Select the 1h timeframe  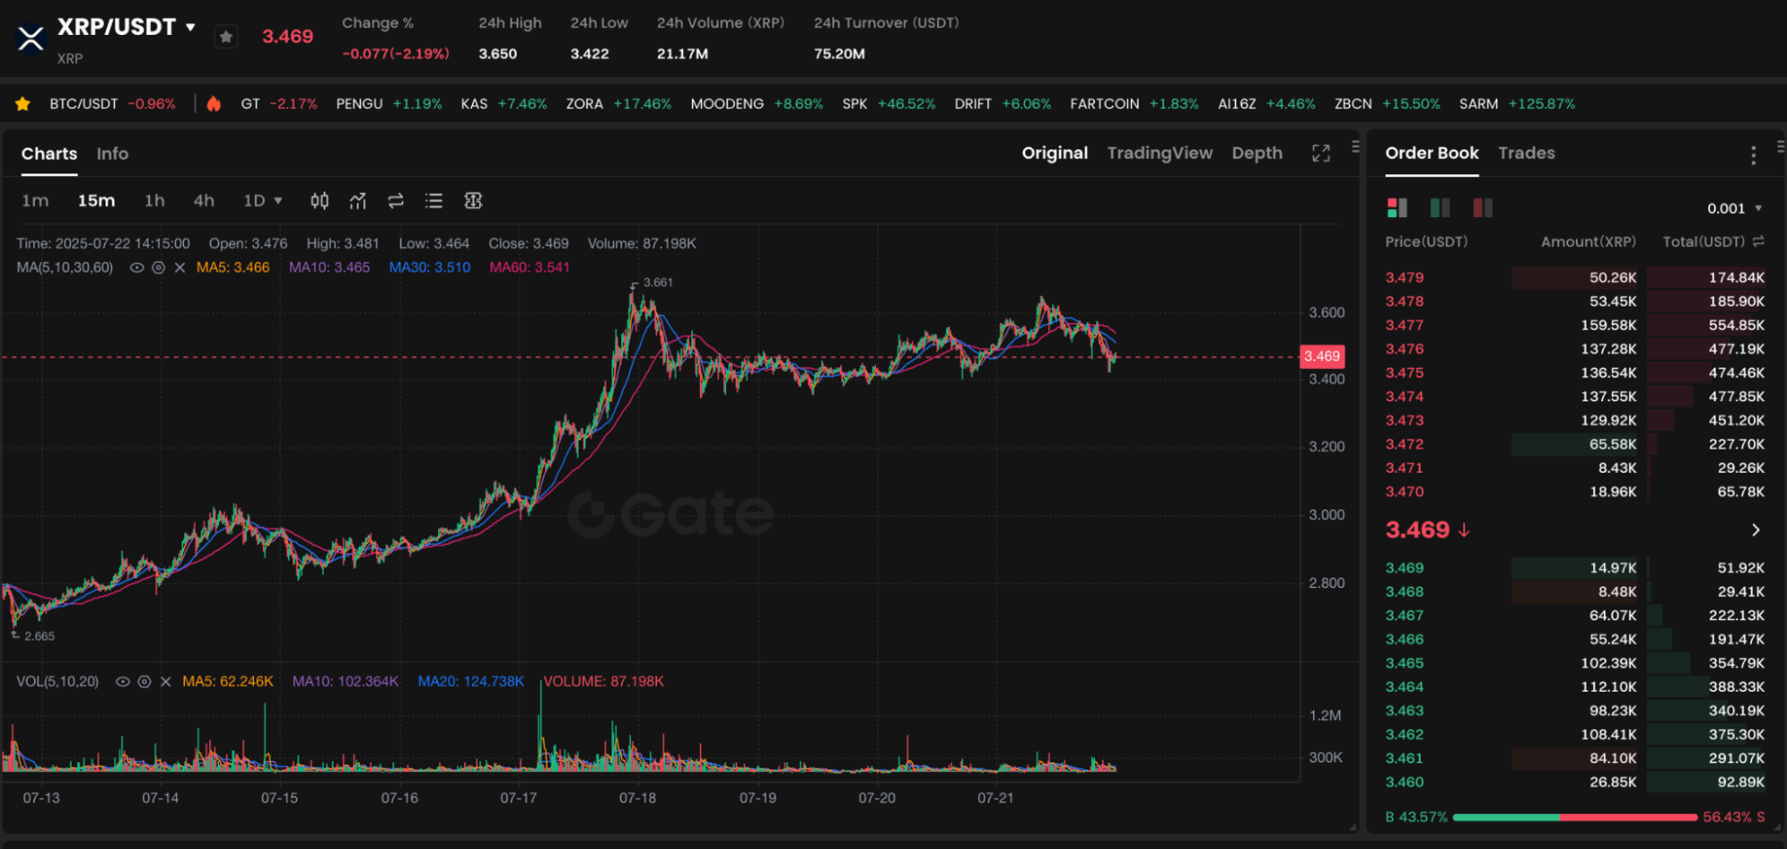[x=155, y=201]
